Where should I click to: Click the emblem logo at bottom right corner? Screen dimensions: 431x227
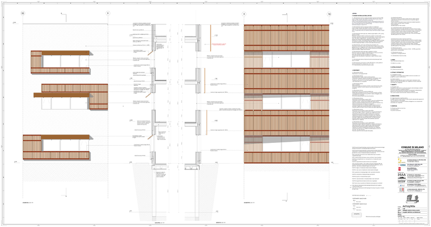(x=411, y=198)
